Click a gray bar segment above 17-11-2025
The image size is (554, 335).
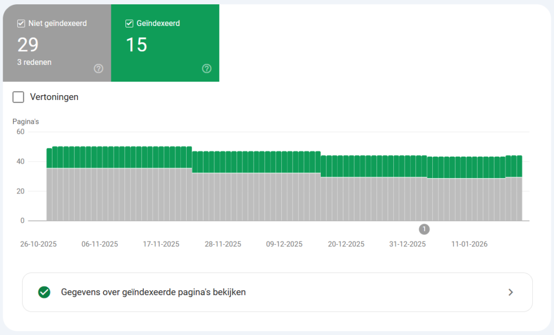point(162,195)
